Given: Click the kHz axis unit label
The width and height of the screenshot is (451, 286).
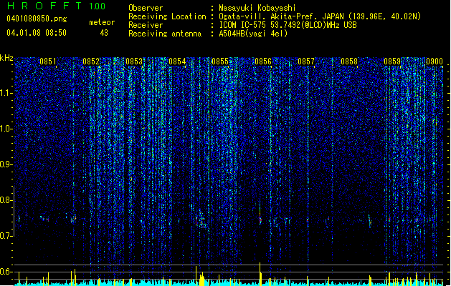Looking at the screenshot, I should [x=6, y=58].
